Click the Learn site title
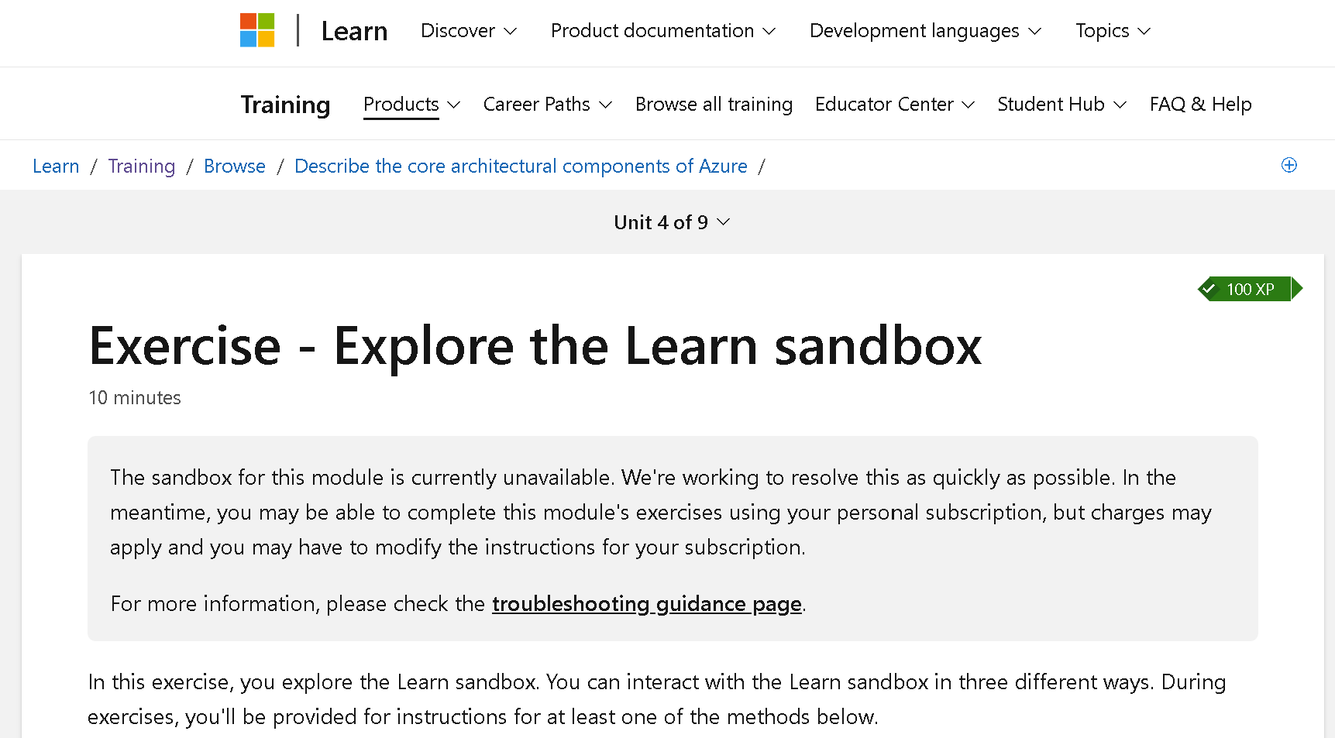The height and width of the screenshot is (738, 1335). tap(354, 31)
